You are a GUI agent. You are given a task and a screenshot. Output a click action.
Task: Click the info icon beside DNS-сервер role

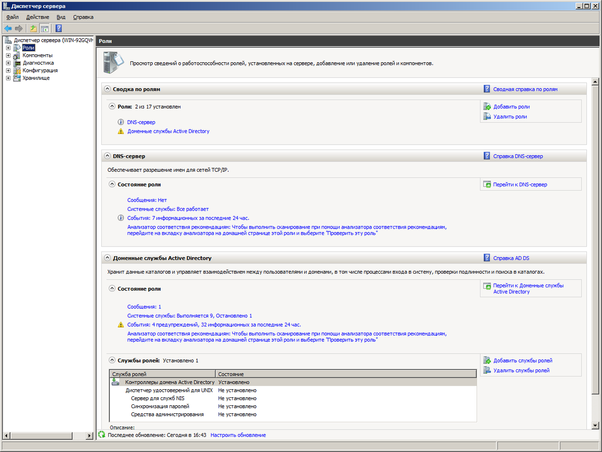click(120, 122)
